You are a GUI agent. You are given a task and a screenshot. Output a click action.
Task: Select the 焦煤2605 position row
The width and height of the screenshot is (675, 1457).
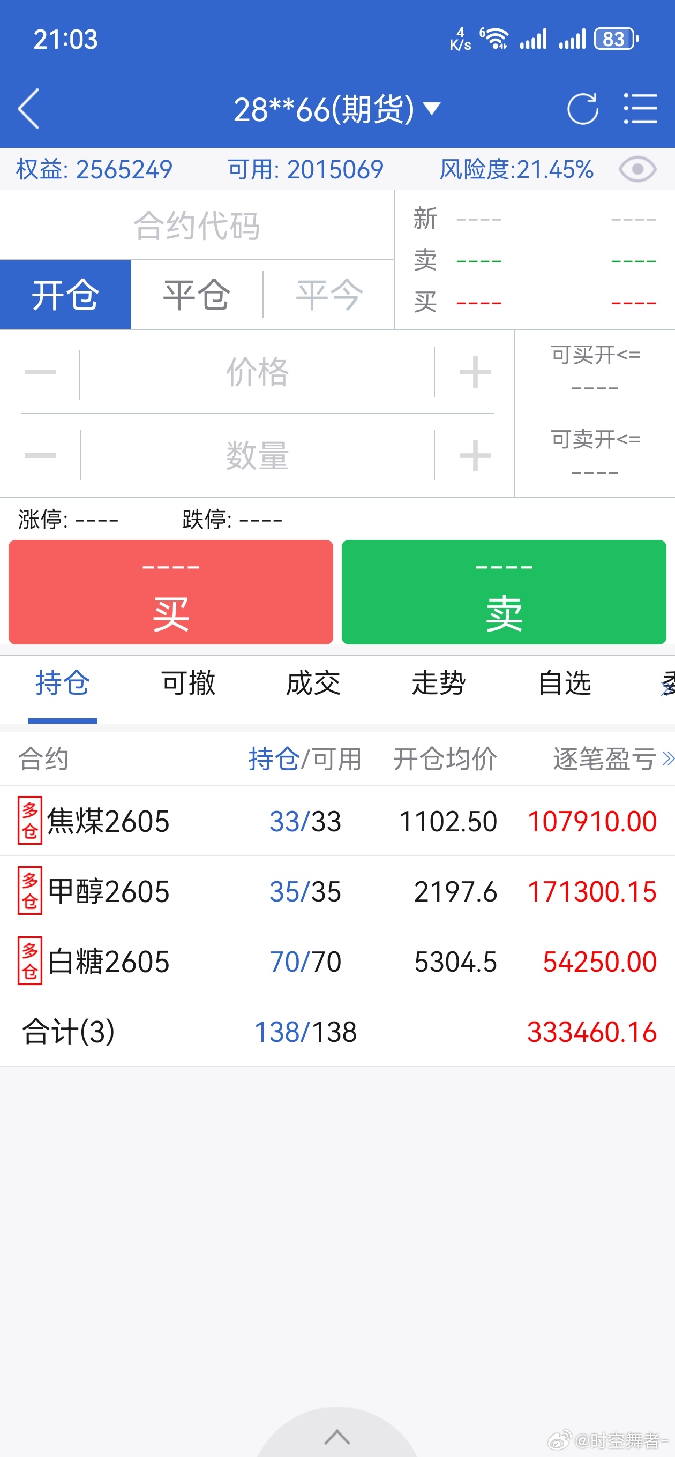337,821
